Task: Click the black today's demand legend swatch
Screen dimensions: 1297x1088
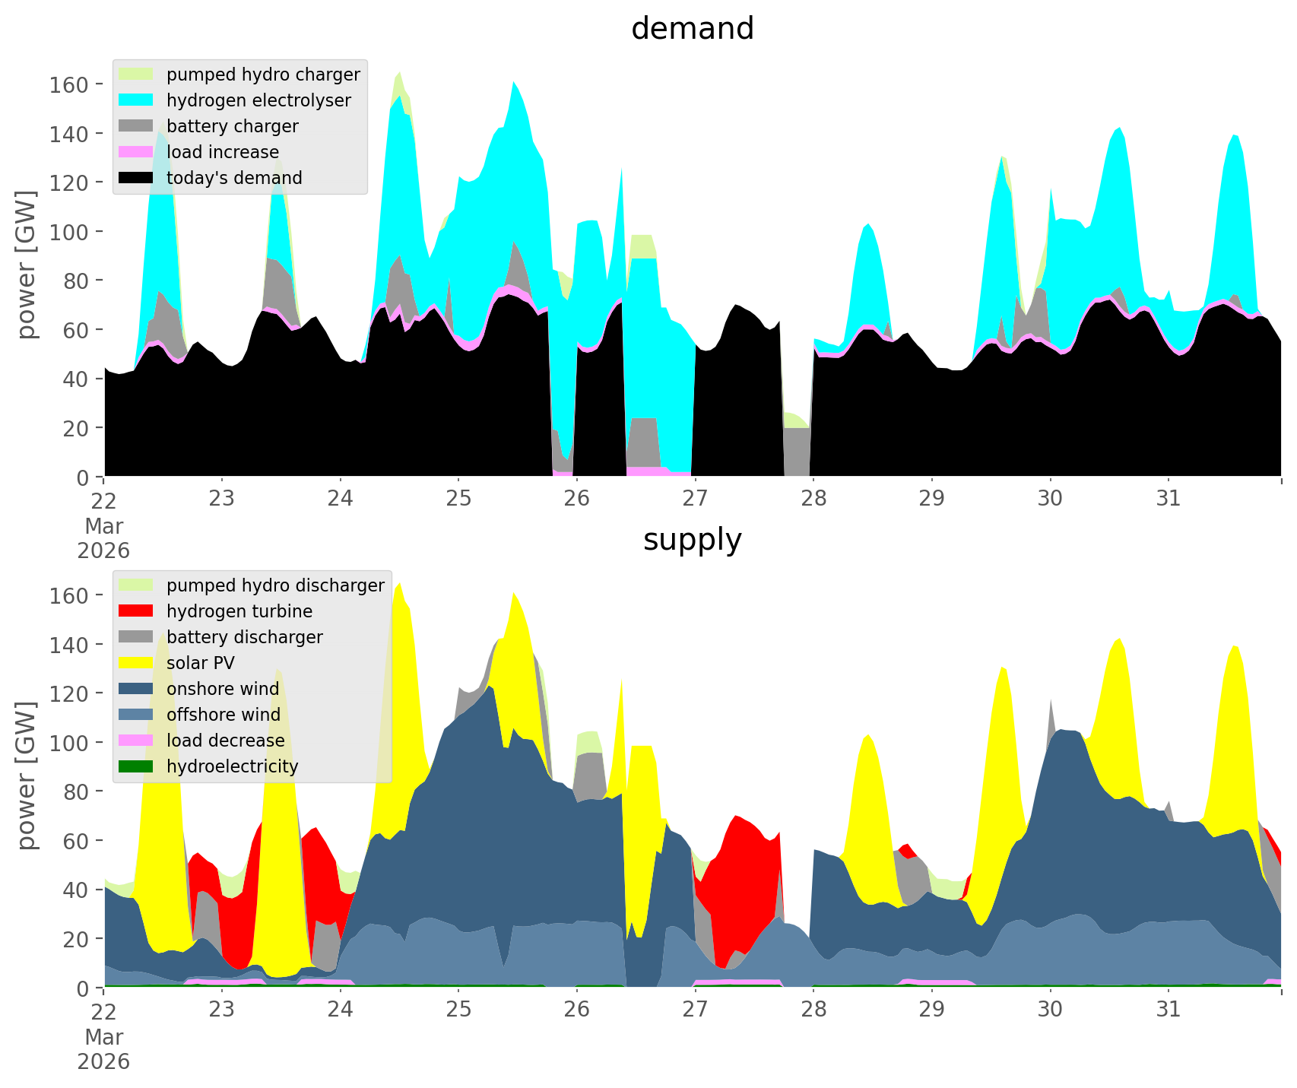Action: (137, 178)
